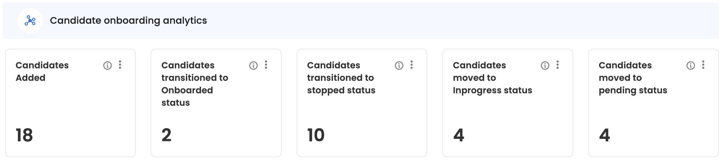Click the pending status count of 4
This screenshot has height=166, width=727.
coord(604,135)
